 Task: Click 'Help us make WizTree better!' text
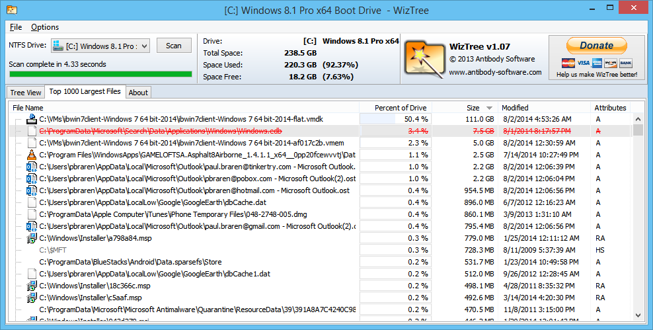tap(597, 75)
